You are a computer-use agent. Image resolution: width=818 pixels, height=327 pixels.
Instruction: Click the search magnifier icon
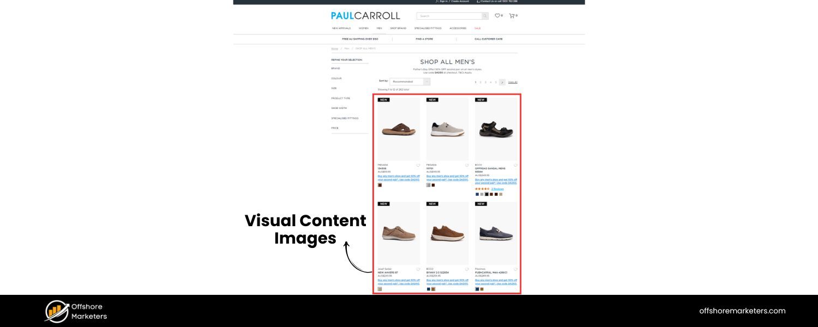(485, 16)
